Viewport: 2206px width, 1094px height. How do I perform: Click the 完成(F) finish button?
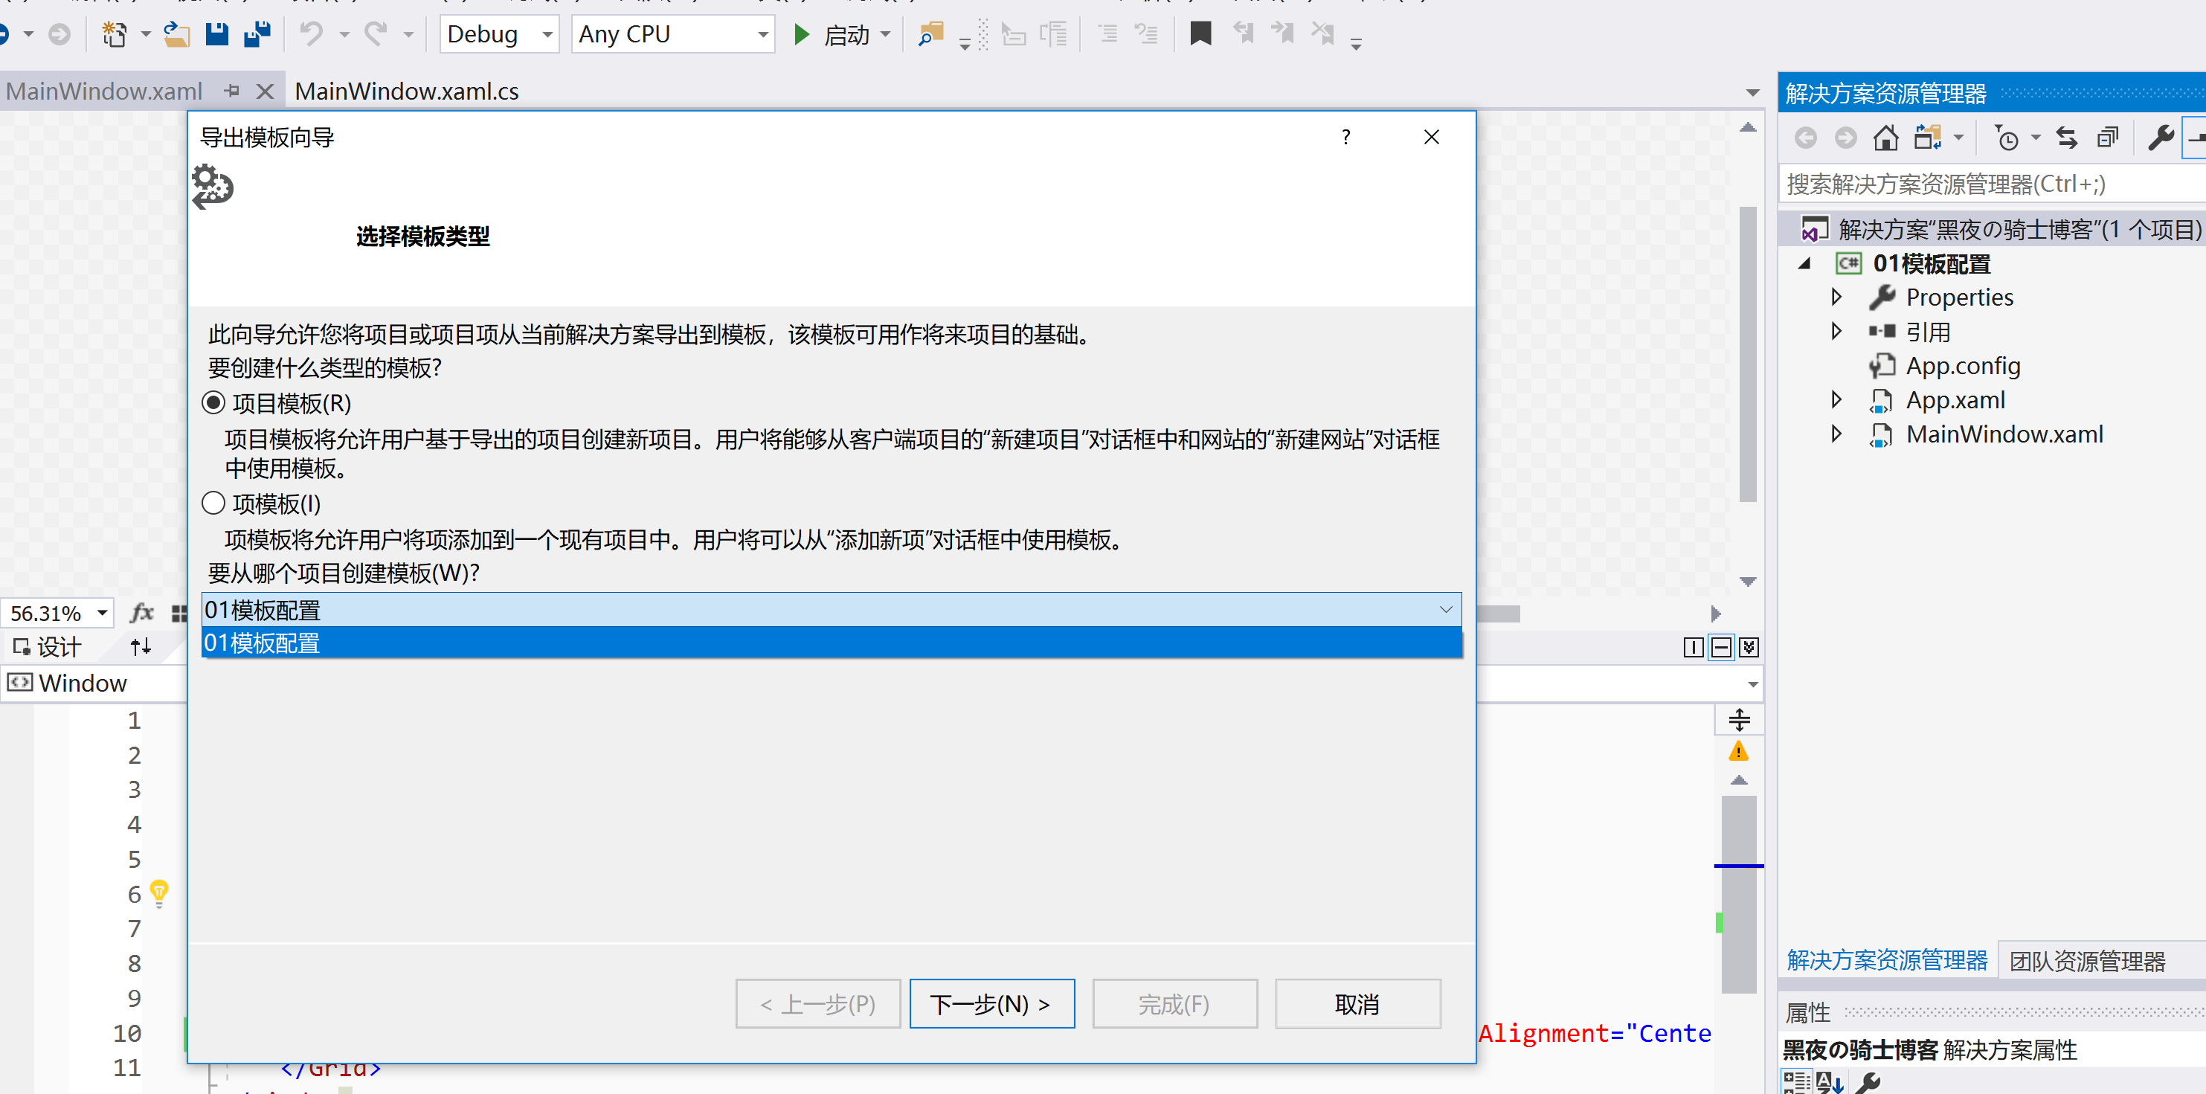[x=1175, y=1003]
